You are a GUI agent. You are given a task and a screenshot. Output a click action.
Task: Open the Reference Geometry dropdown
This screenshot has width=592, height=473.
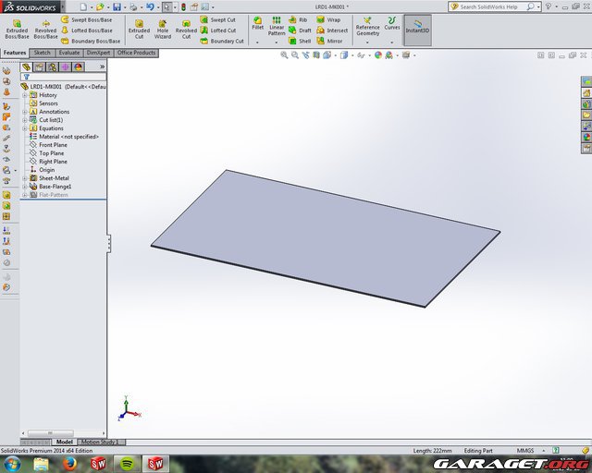pyautogui.click(x=367, y=28)
